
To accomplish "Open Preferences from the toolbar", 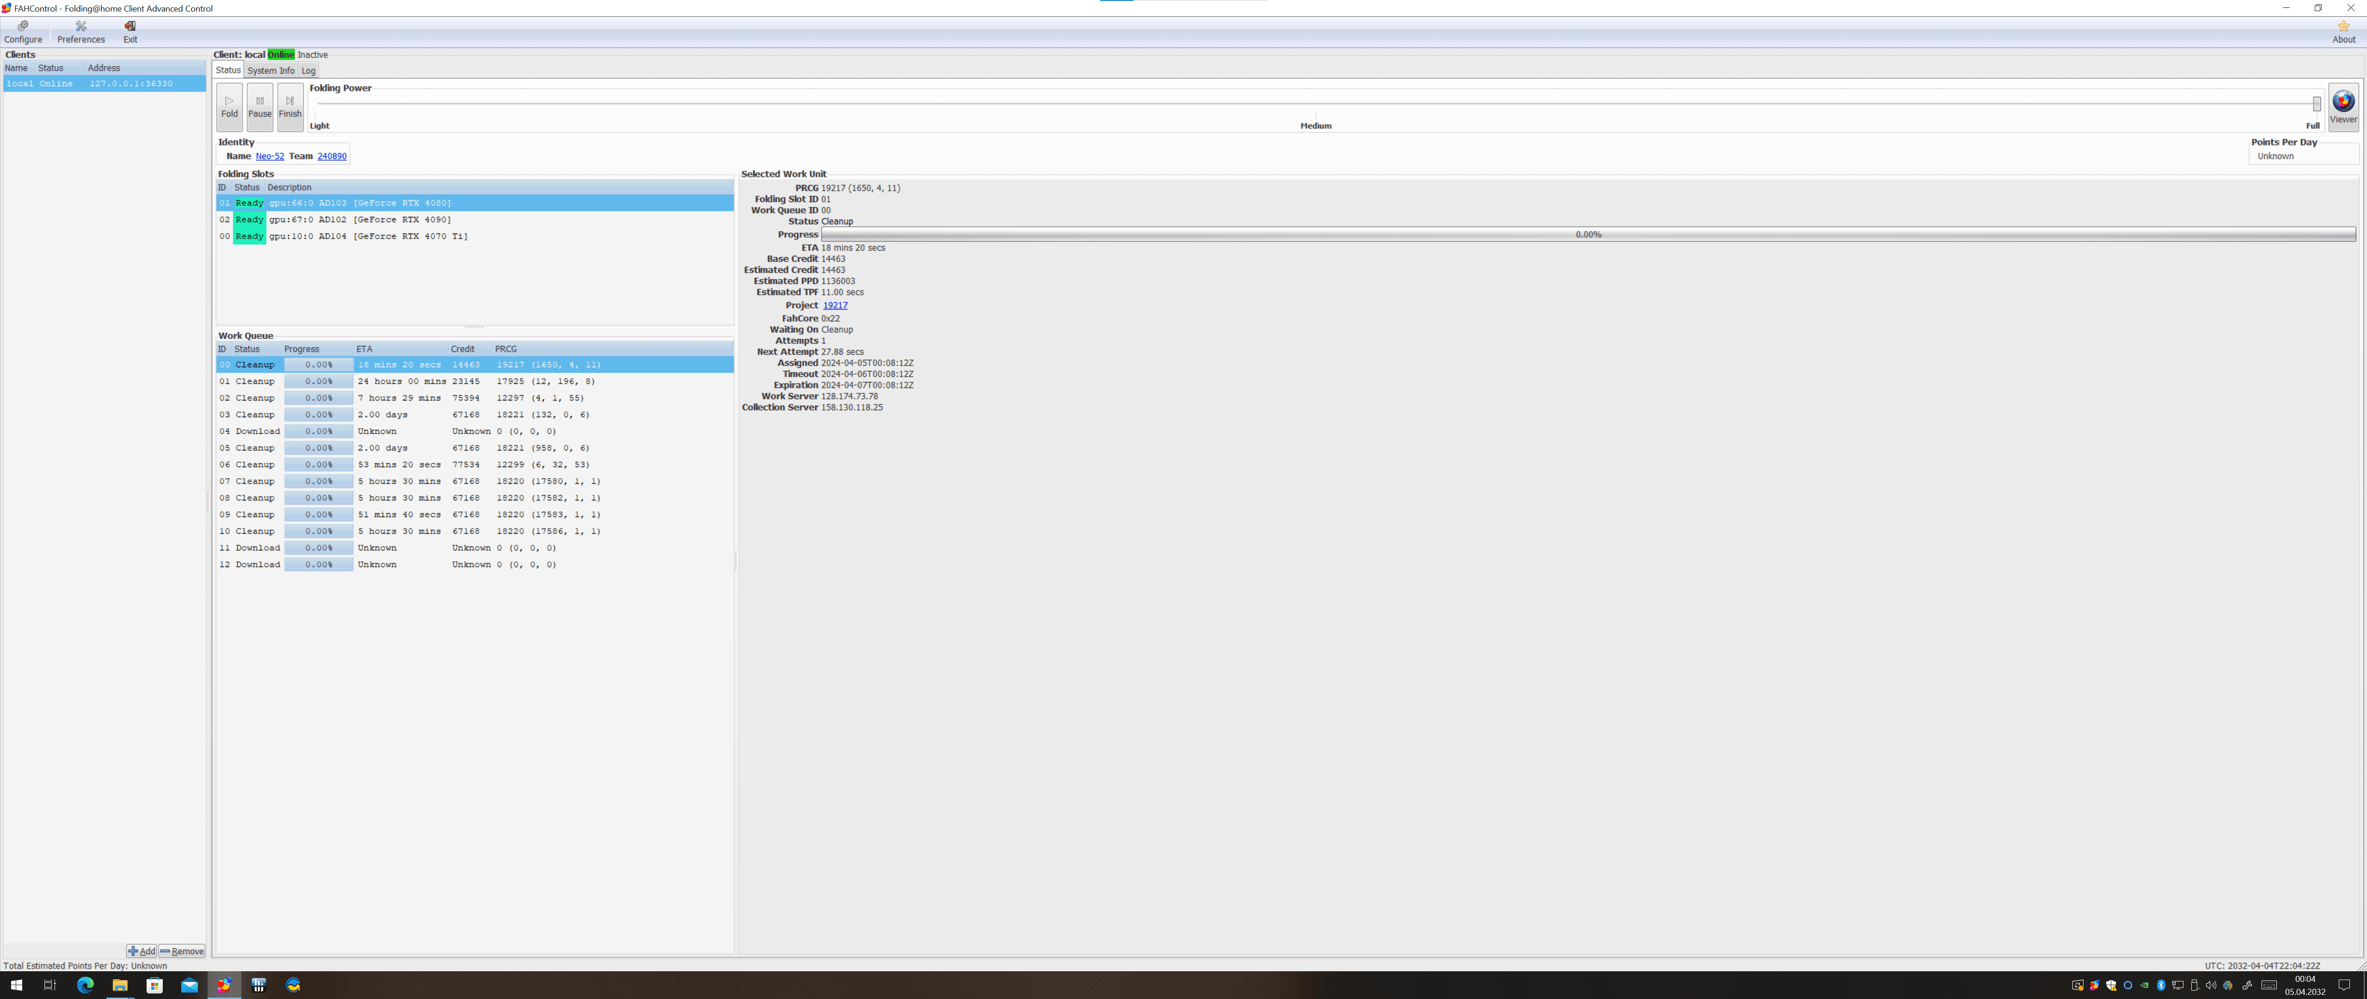I will click(81, 32).
